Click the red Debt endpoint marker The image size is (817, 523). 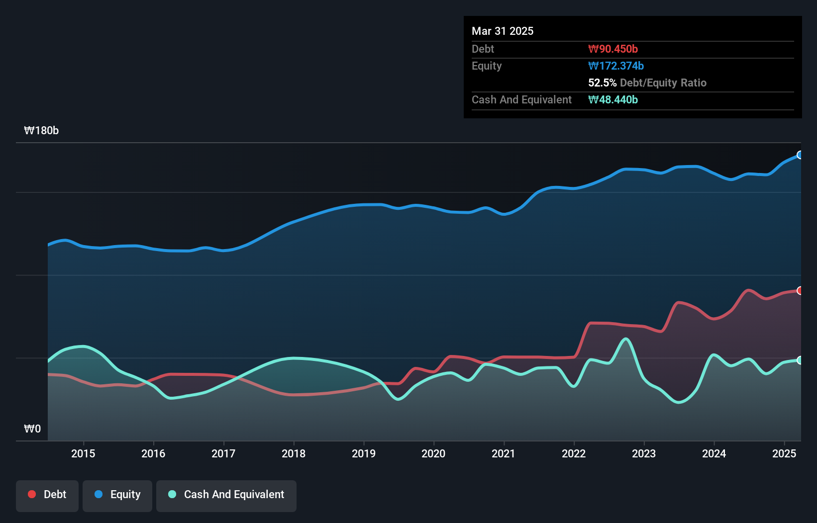tap(800, 291)
